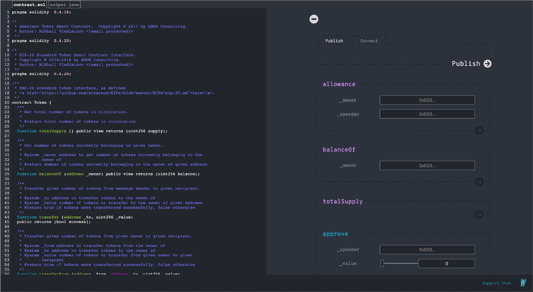Switch to the Publish tab
This screenshot has width=533, height=292.
pos(334,41)
